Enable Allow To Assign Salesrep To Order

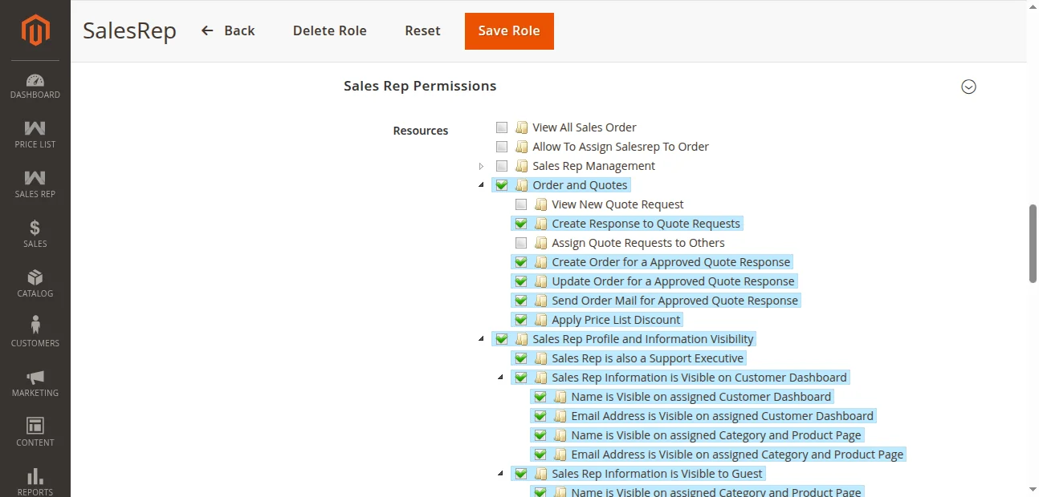coord(502,147)
